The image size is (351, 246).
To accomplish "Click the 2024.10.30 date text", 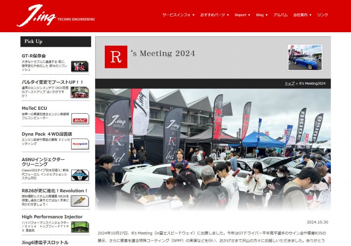I will point(317,222).
